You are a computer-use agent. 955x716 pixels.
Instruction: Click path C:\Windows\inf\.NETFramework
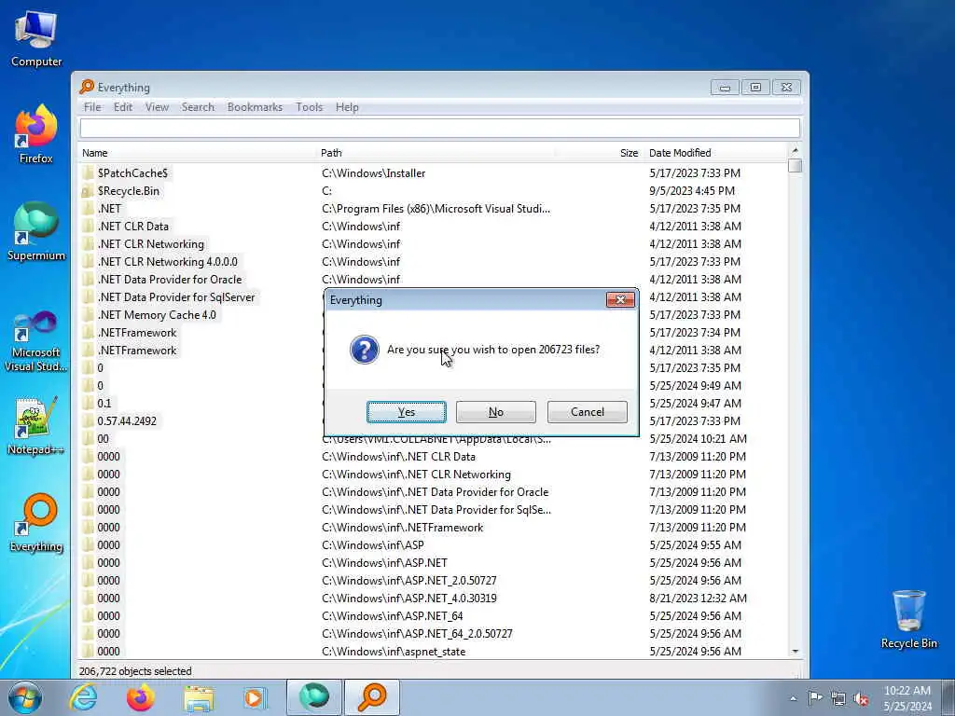403,528
